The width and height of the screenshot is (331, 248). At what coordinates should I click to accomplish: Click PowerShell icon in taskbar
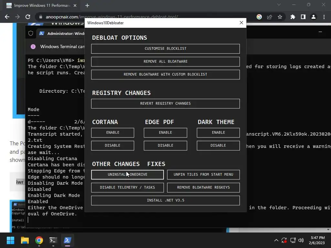pos(67,240)
